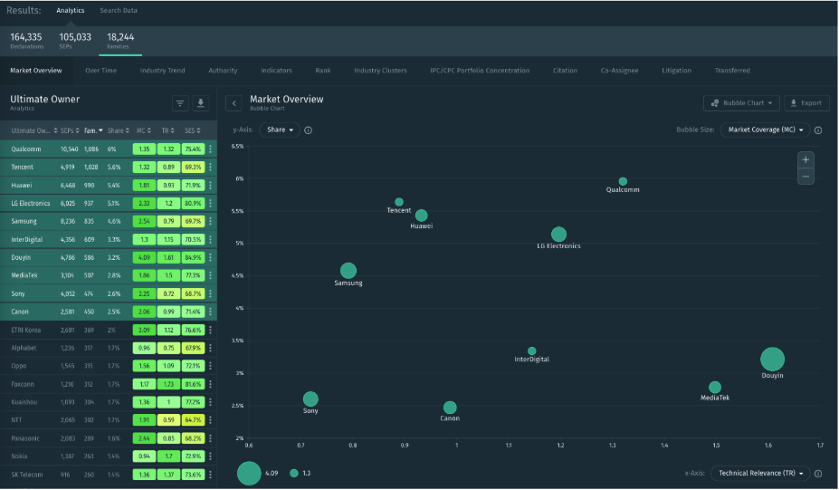The image size is (839, 490).
Task: Show info for the y-Axis selector
Action: pyautogui.click(x=309, y=130)
